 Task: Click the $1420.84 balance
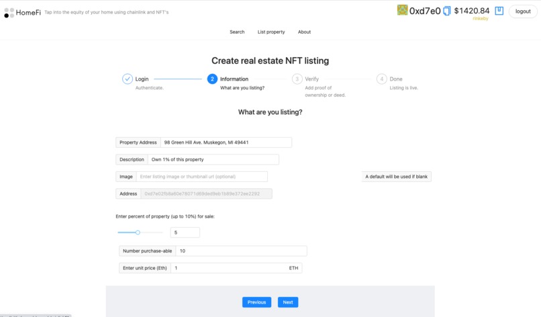[x=472, y=11]
